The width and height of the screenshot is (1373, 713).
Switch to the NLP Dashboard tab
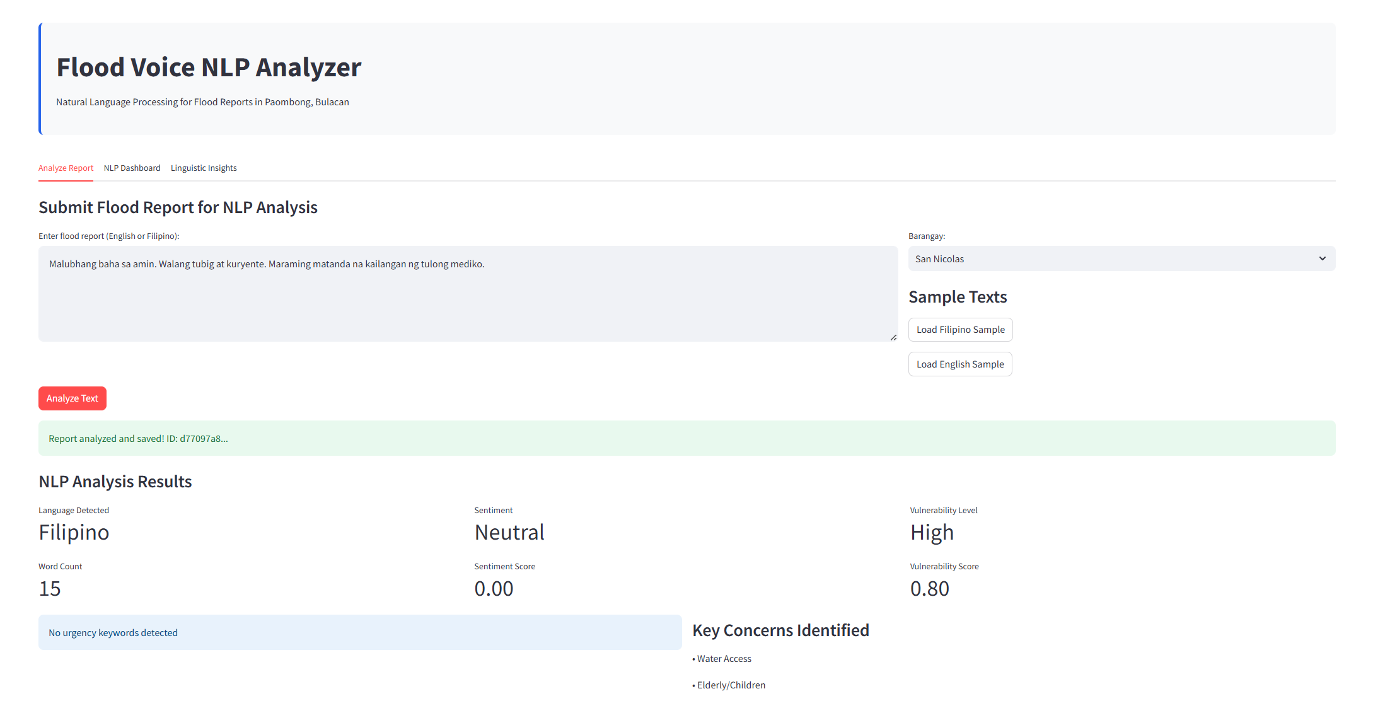pos(132,168)
